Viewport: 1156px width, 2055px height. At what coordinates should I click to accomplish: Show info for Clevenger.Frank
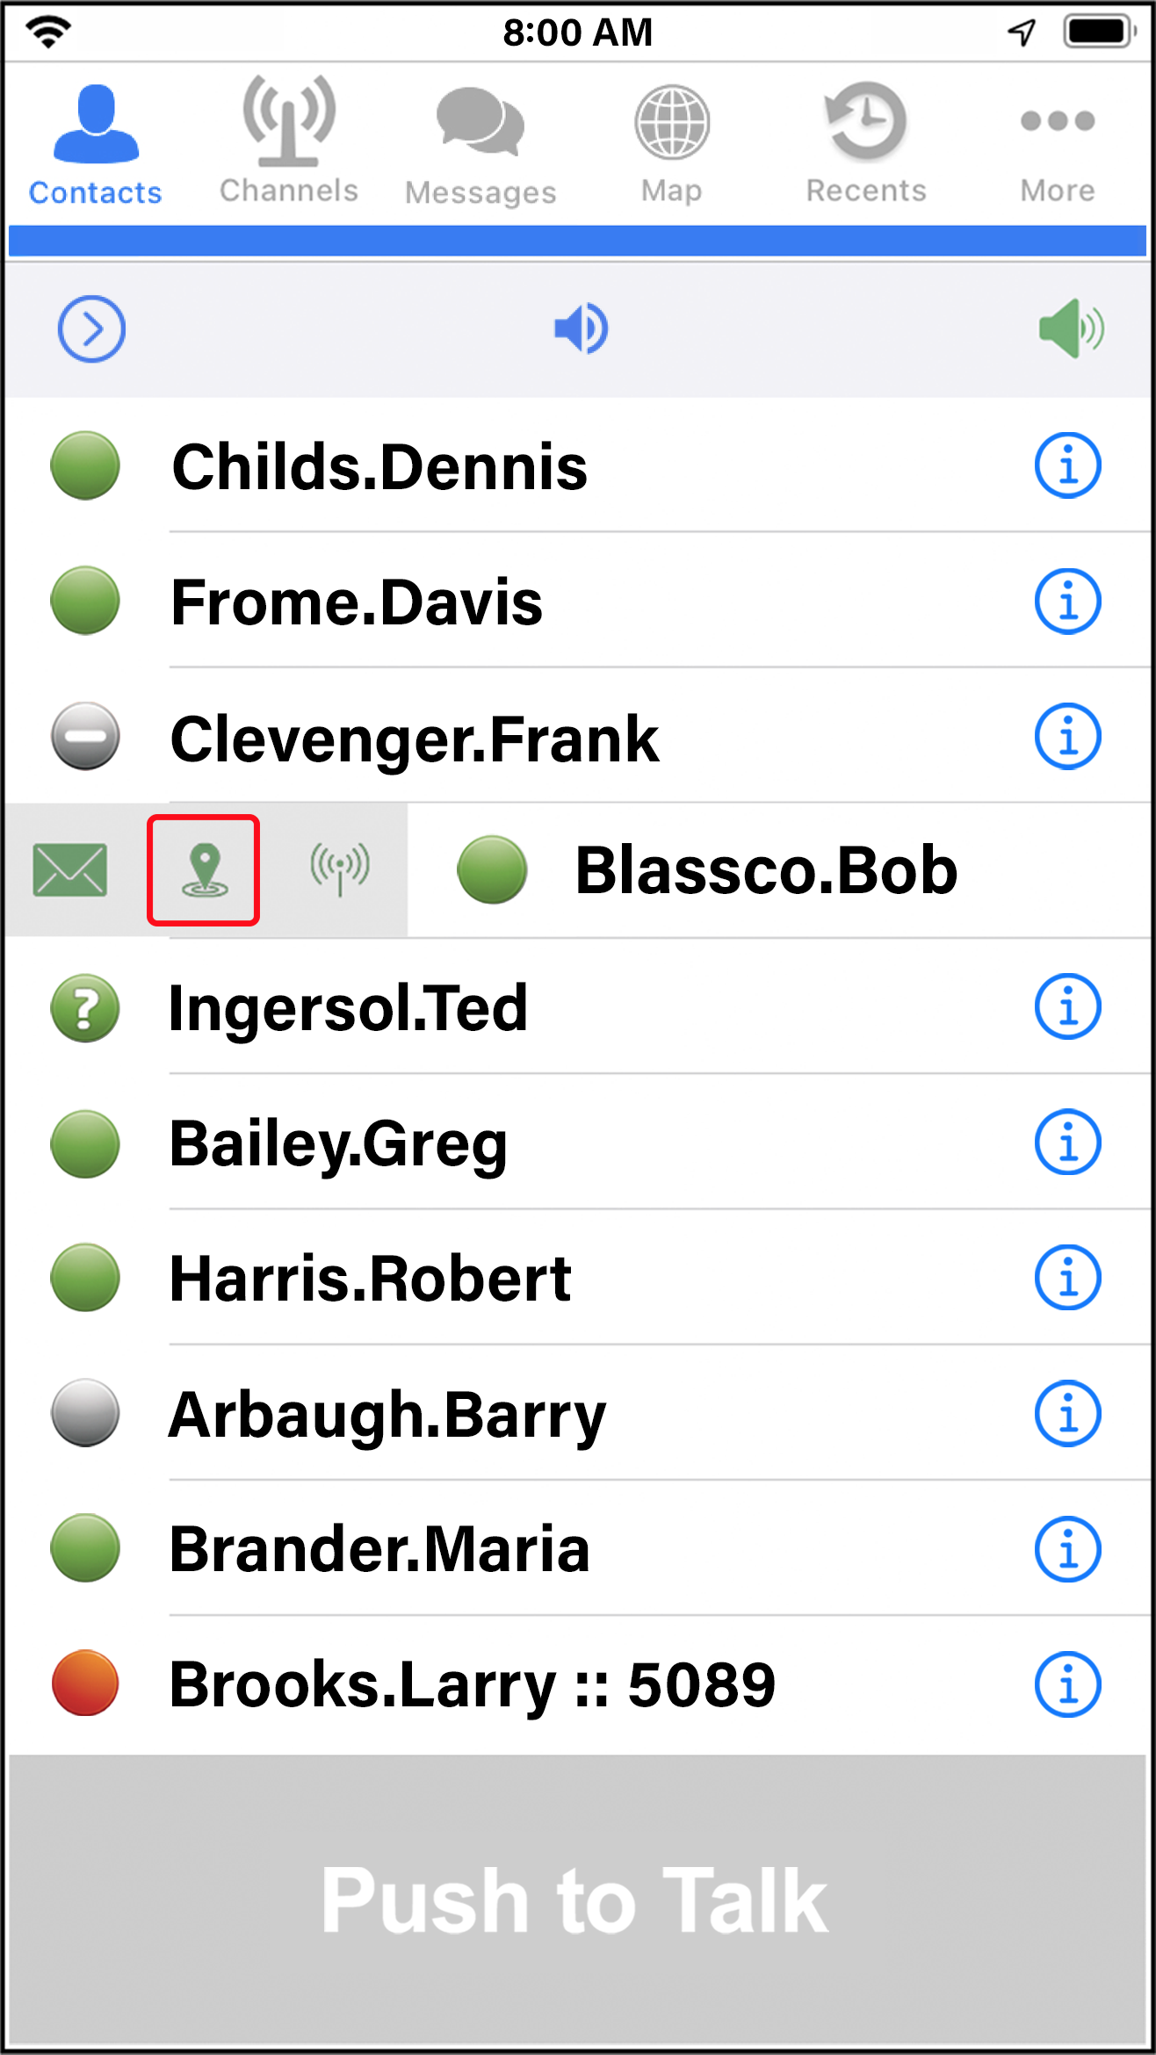(1067, 737)
